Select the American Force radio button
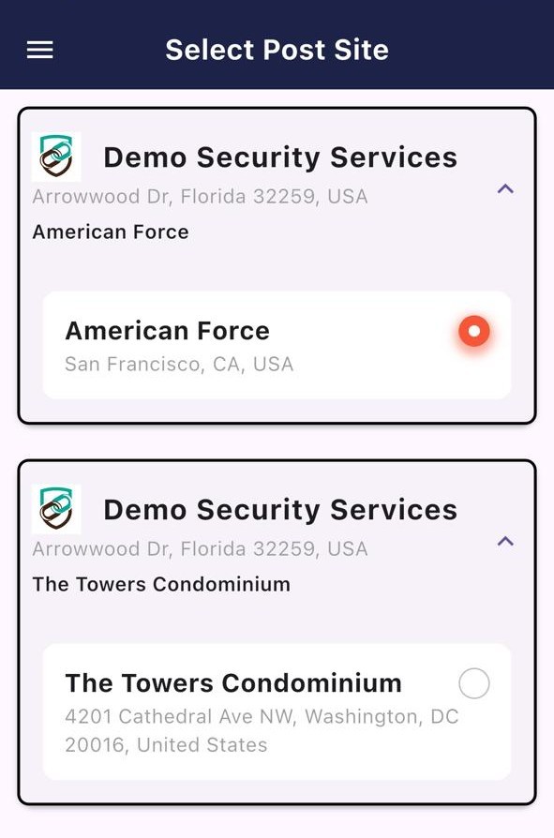554x838 pixels. click(474, 331)
